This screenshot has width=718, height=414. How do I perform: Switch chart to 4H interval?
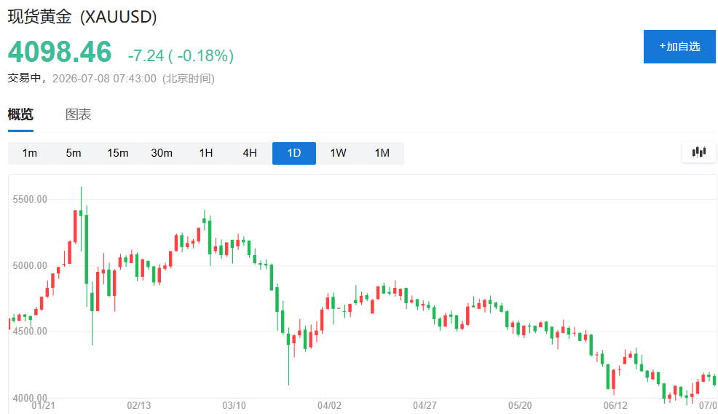point(250,153)
